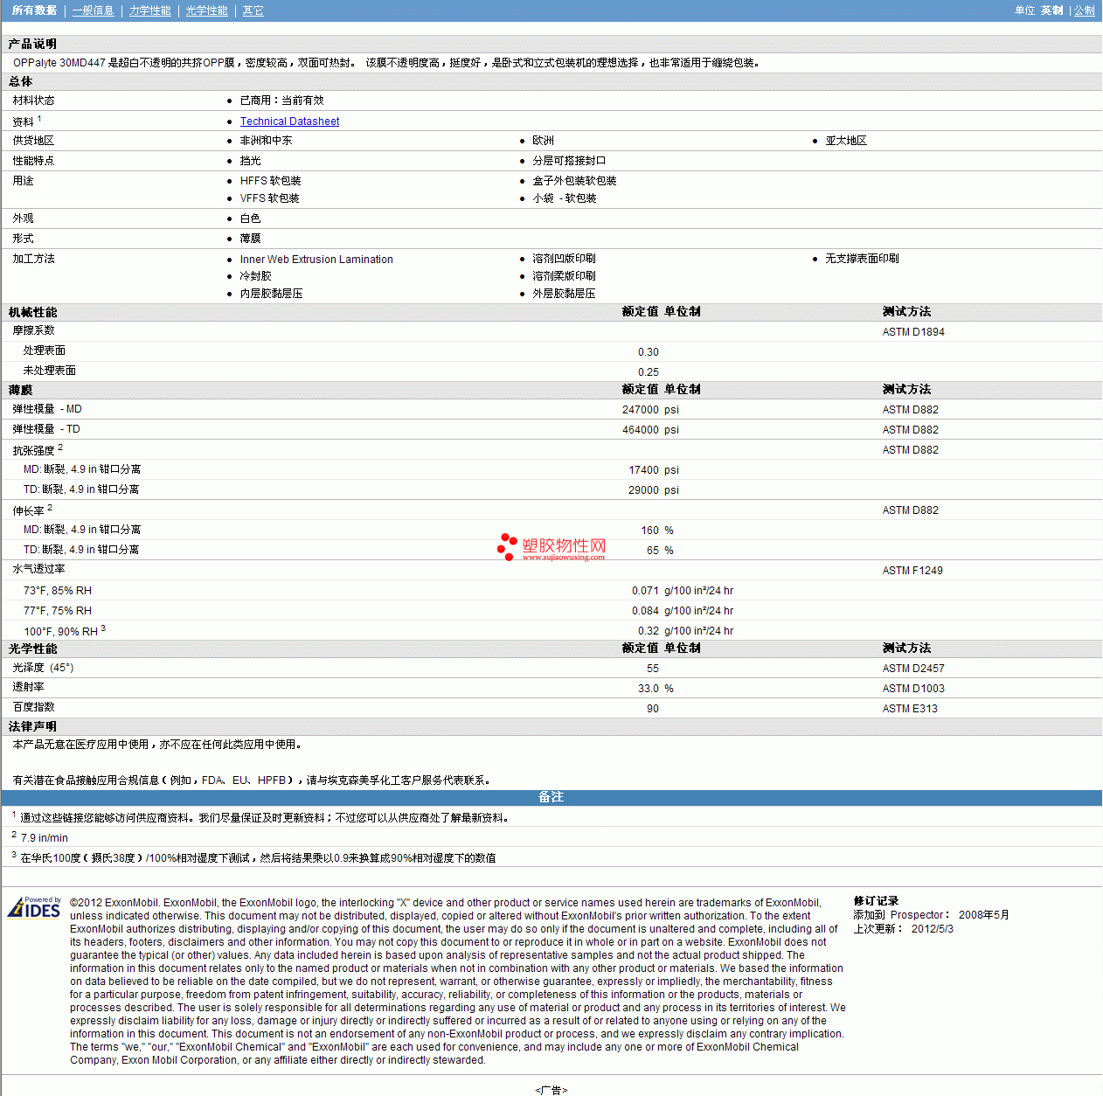Screen dimensions: 1103x1096
Task: Click the 修订记录 heading in footer
Action: 876,901
